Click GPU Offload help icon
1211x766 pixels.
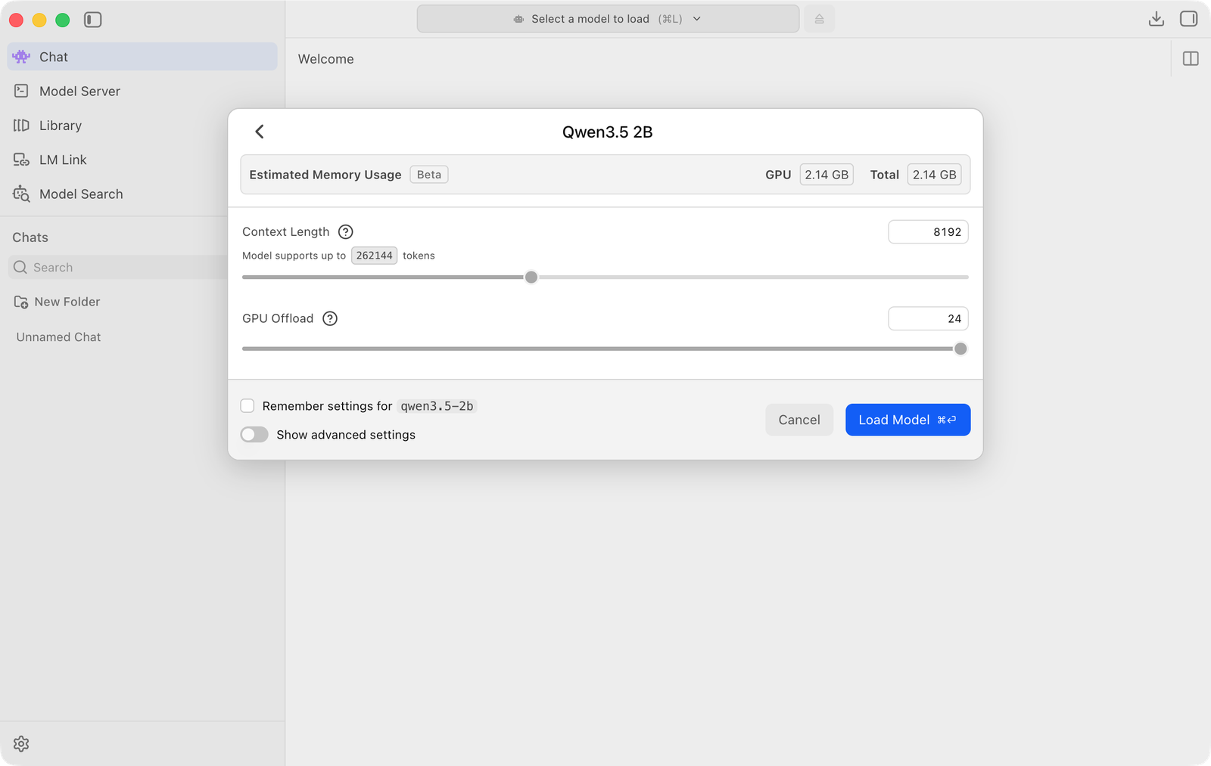[x=330, y=318]
